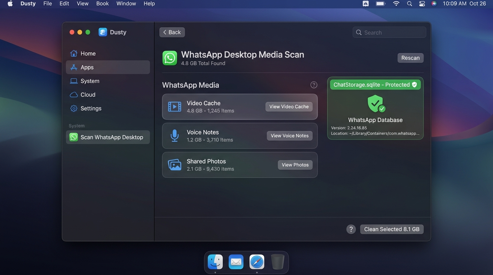The width and height of the screenshot is (493, 275).
Task: Select the Cloud sidebar icon
Action: (x=74, y=95)
